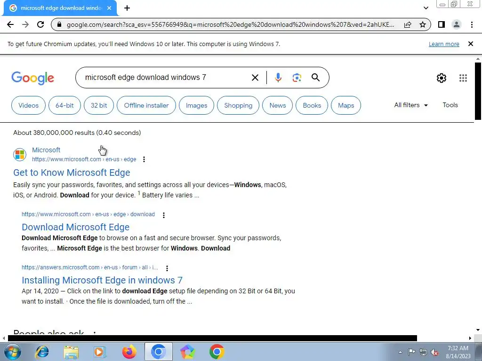Viewport: 482px width, 361px height.
Task: Click the horizontal scrollbar right arrow
Action: tap(470, 338)
